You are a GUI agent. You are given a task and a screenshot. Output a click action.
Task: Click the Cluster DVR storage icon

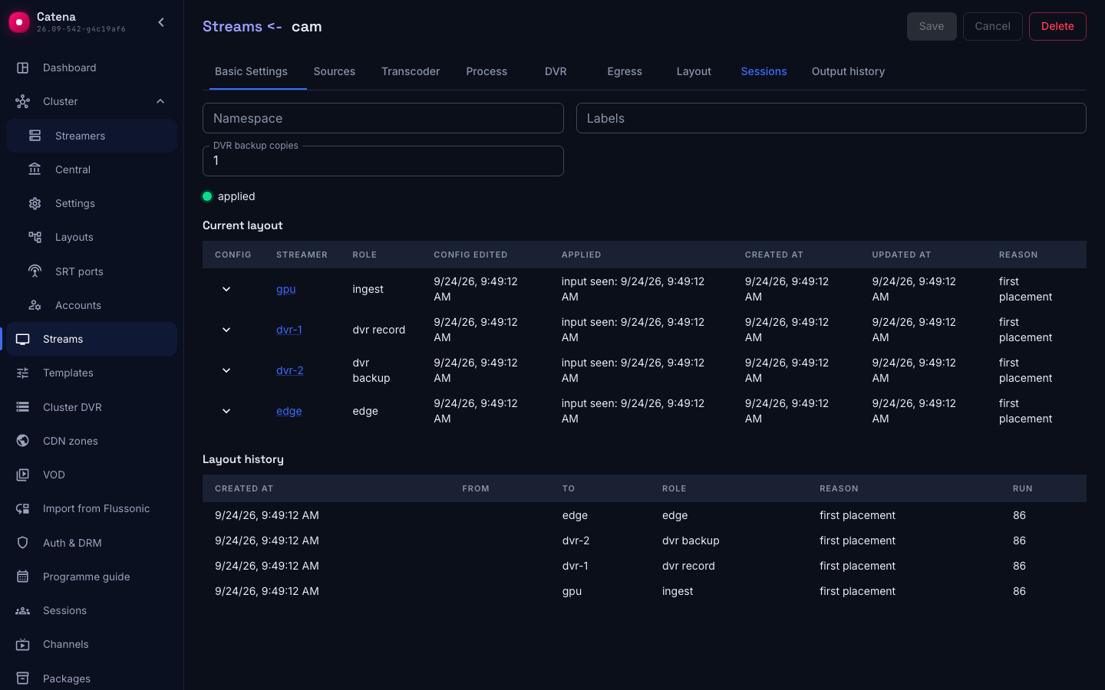pyautogui.click(x=23, y=407)
